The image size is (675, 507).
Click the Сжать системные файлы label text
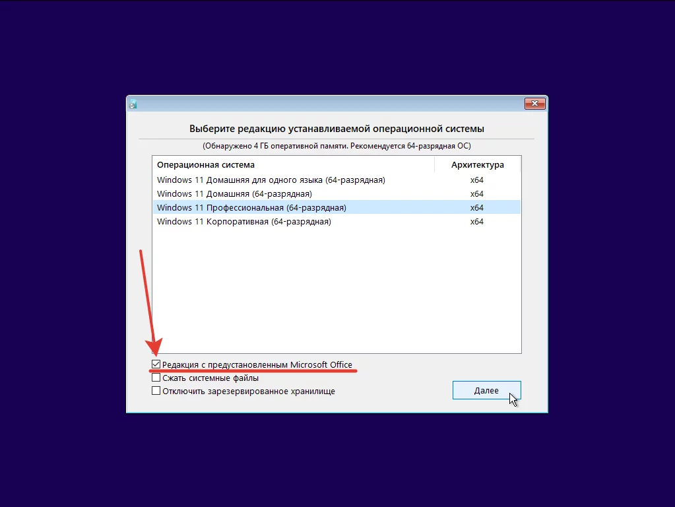click(210, 378)
